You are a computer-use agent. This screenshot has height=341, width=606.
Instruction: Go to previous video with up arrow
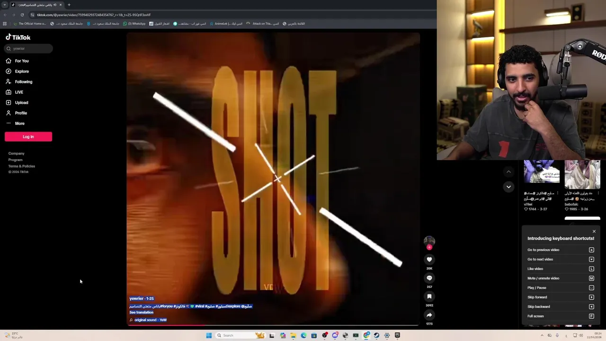coord(508,172)
